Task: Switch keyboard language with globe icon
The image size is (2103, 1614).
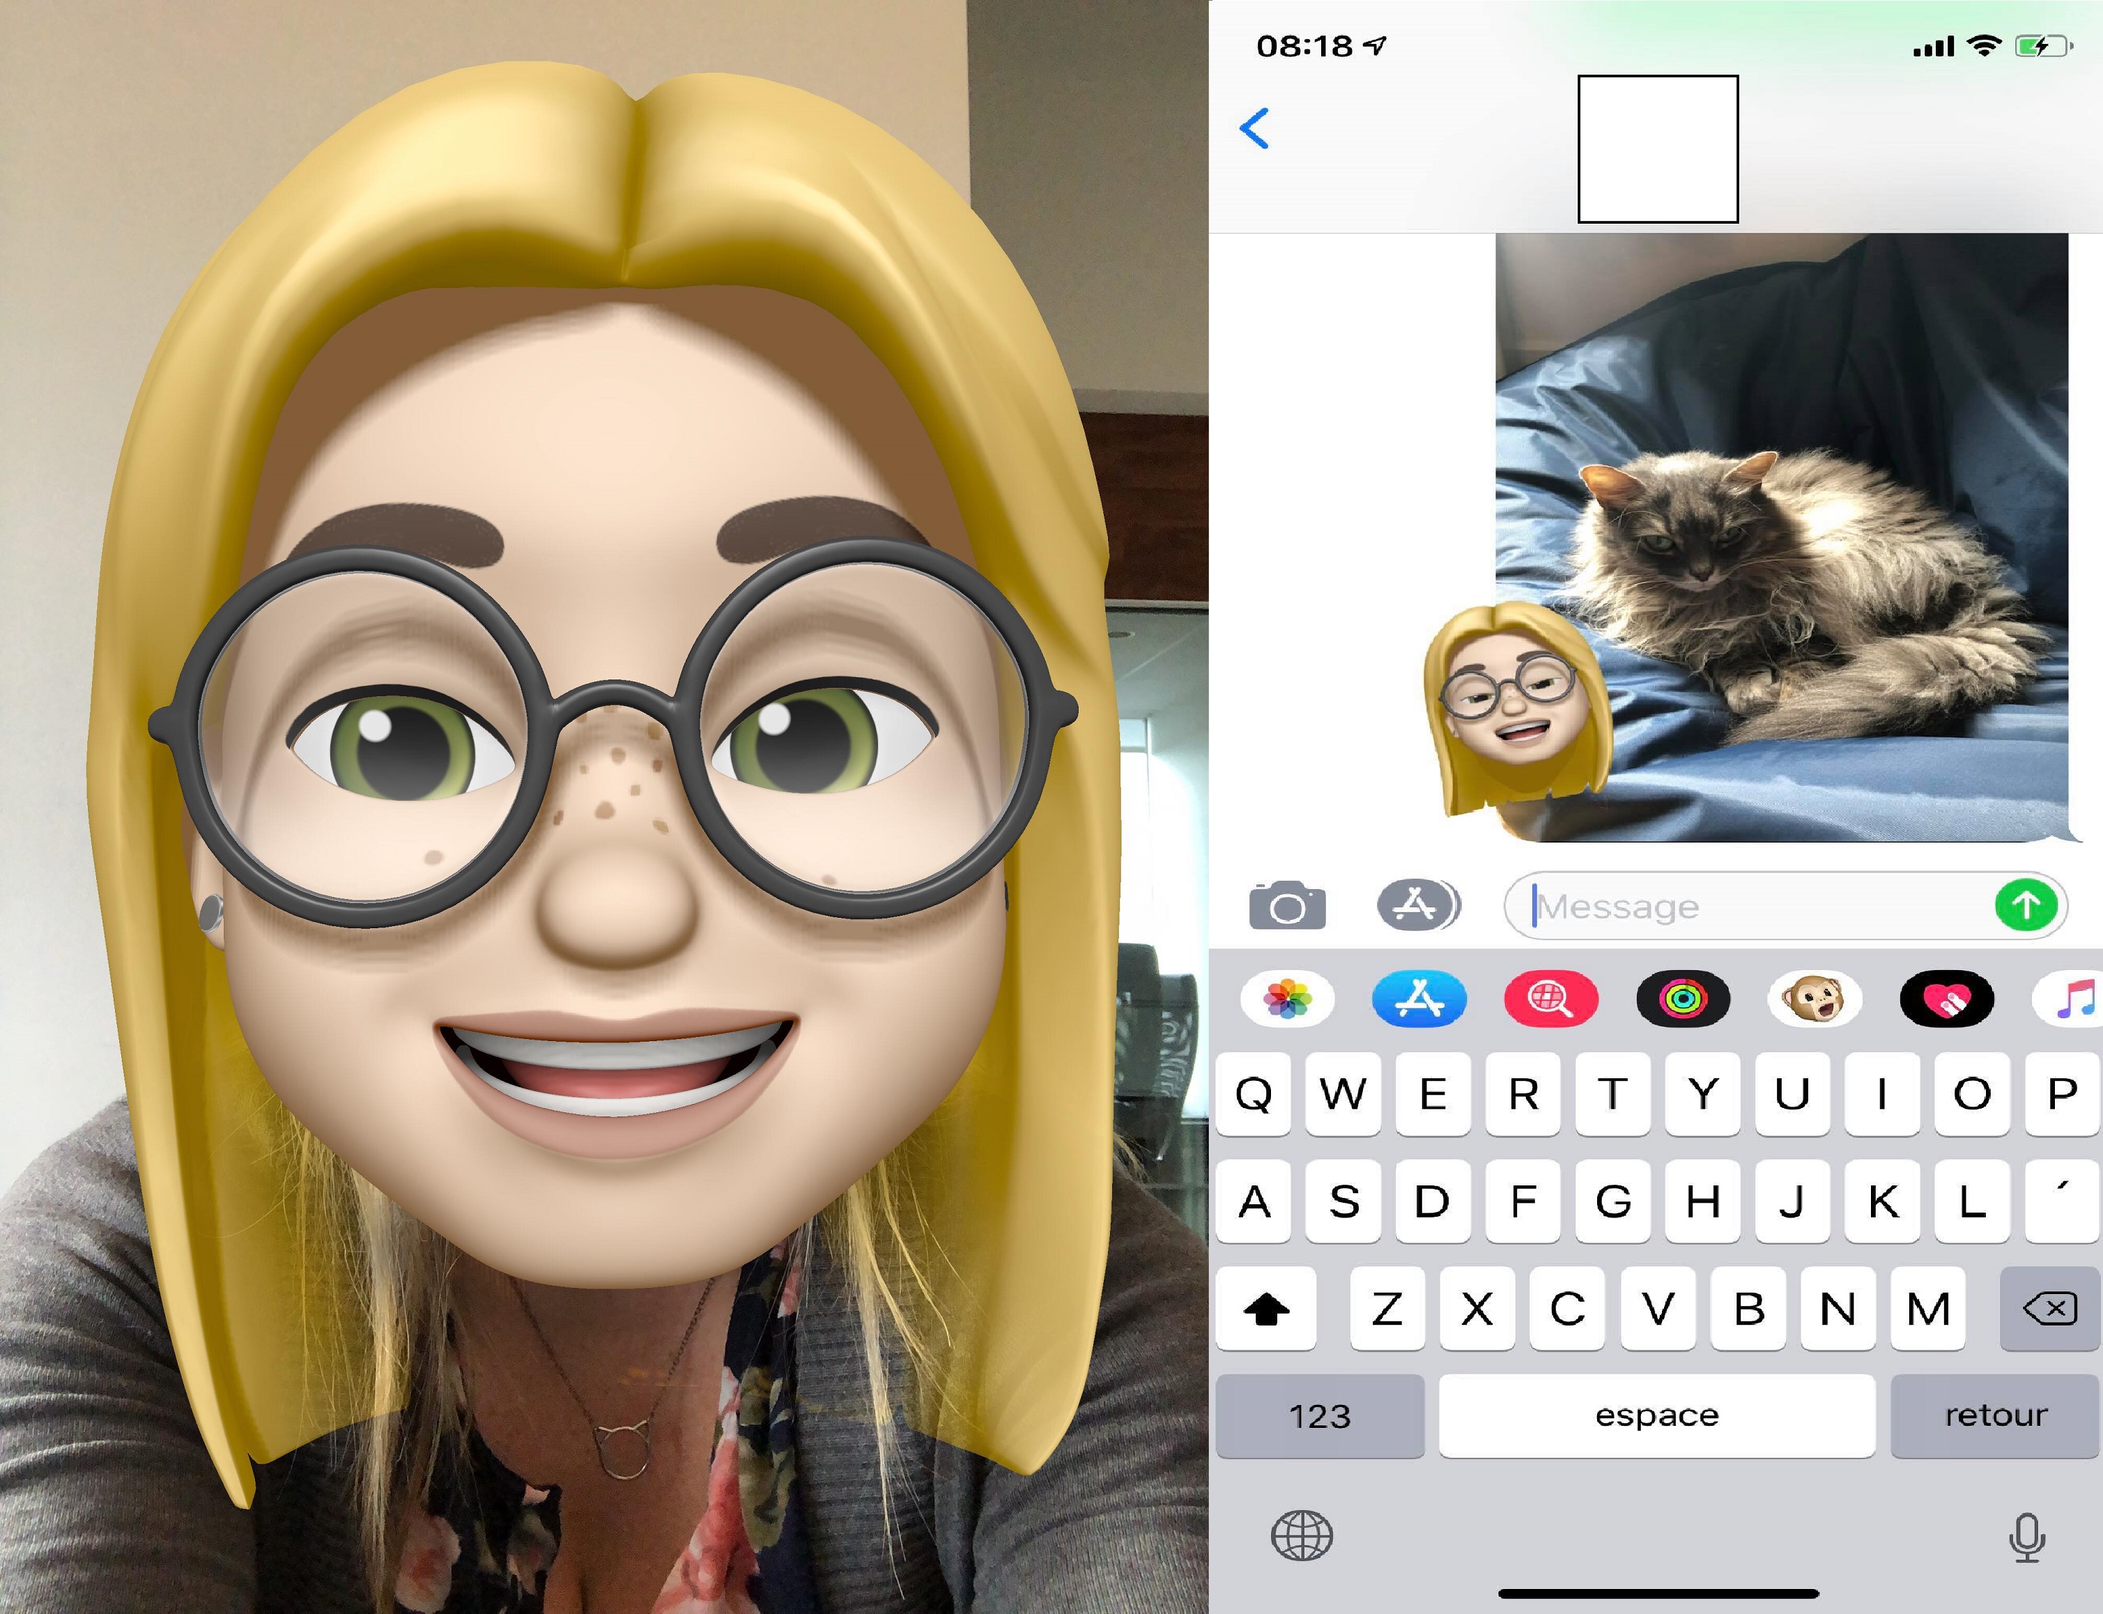Action: [1302, 1535]
